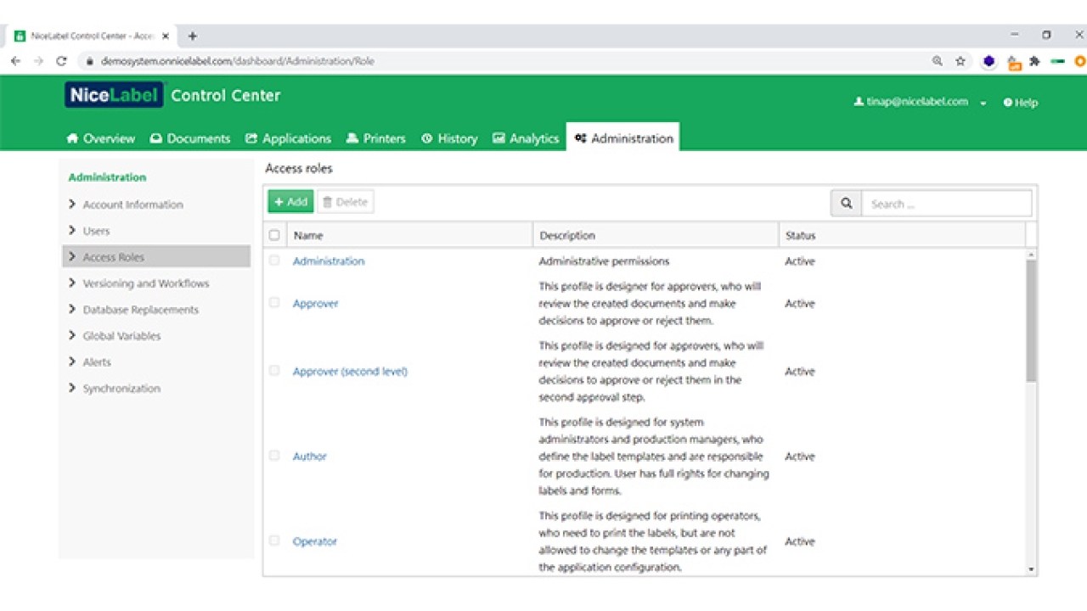Viewport: 1087px width, 611px height.
Task: Check the select-all checkbox in the table header
Action: pos(273,235)
